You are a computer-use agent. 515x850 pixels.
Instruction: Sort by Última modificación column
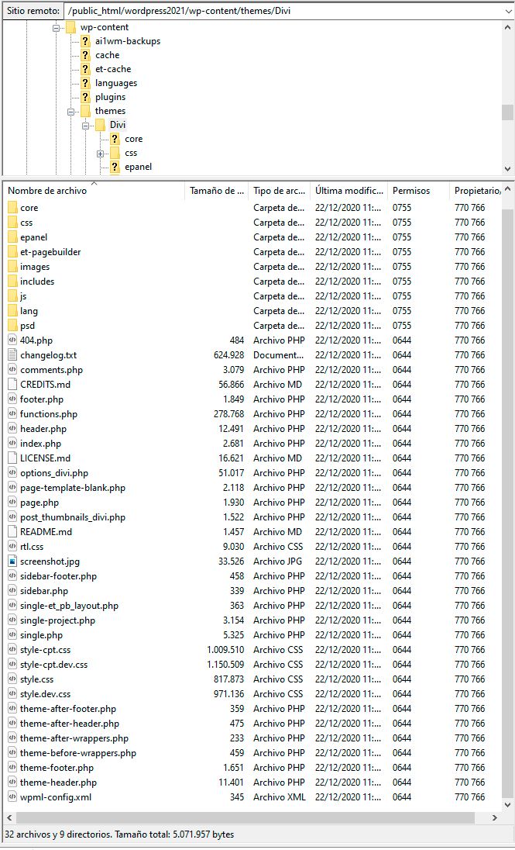pos(349,191)
